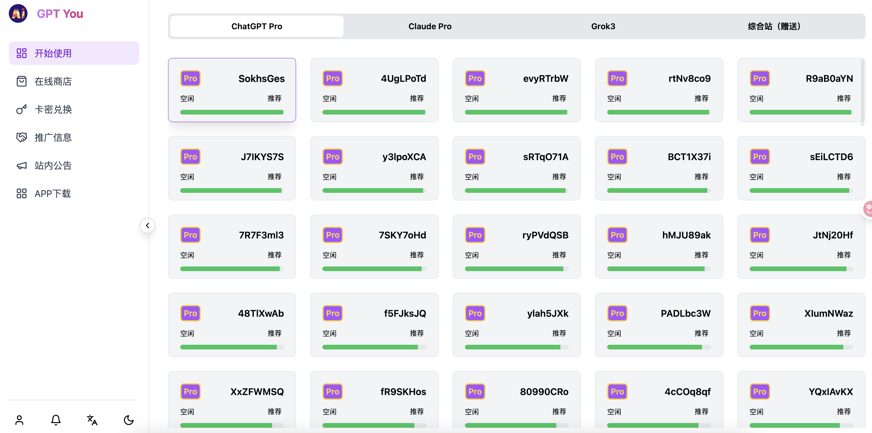Click the Pro badge on ryPVdQSB
The width and height of the screenshot is (872, 433).
click(475, 235)
